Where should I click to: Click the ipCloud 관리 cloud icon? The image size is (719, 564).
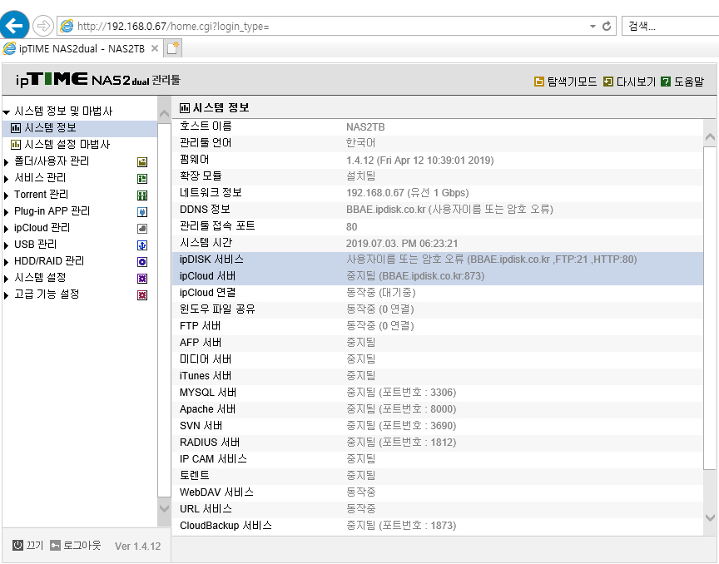coord(142,229)
